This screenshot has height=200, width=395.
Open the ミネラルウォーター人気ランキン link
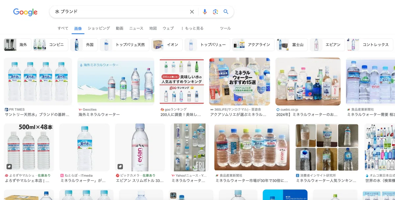[x=326, y=181]
